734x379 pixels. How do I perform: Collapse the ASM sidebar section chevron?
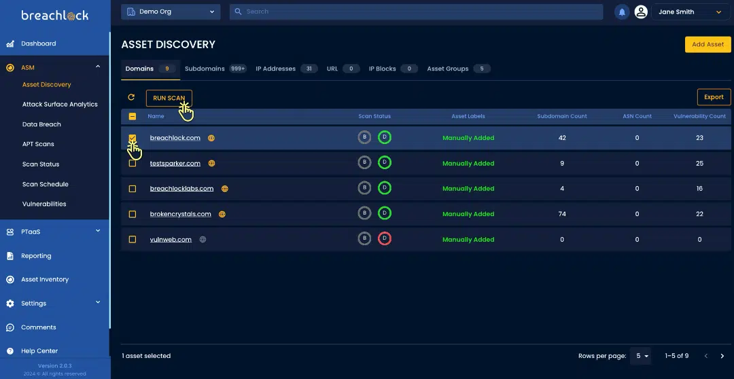[98, 67]
